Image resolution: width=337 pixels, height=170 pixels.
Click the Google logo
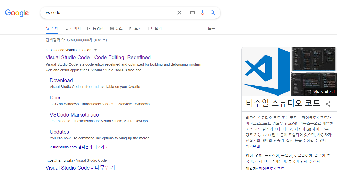(x=17, y=13)
